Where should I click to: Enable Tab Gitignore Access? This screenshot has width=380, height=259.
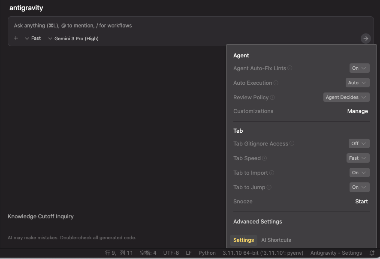click(359, 143)
